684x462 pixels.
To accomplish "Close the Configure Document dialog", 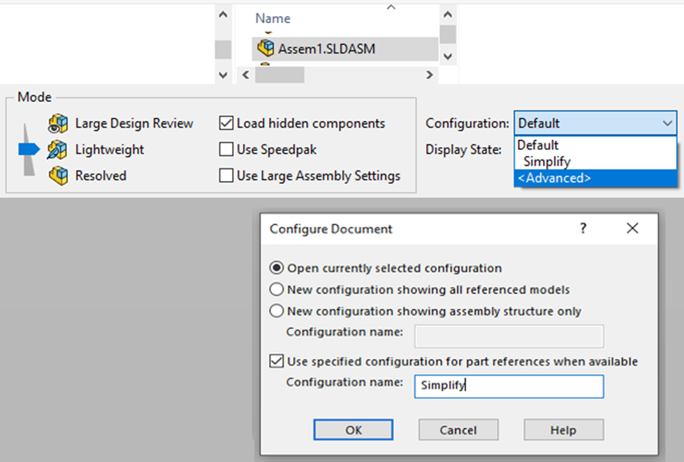I will coord(632,229).
